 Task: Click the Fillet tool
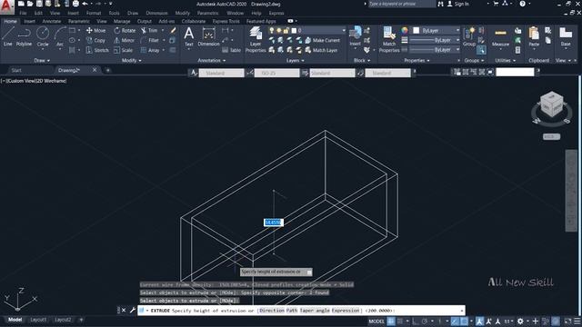(150, 40)
